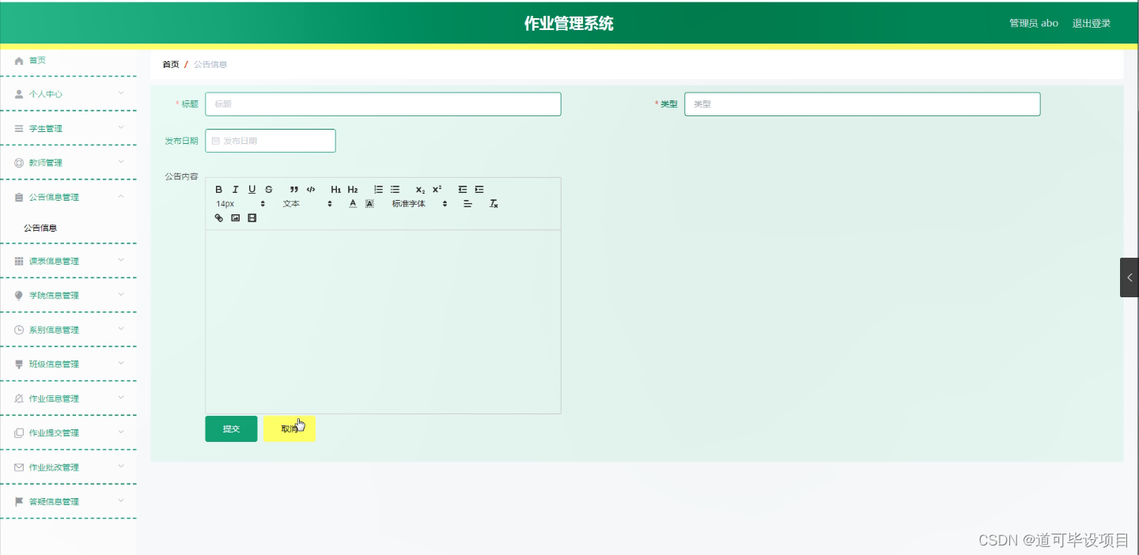The height and width of the screenshot is (555, 1139).
Task: Toggle bold formatting in the editor
Action: [218, 189]
